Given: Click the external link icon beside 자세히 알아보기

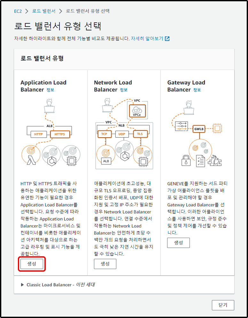Looking at the screenshot, I should (x=167, y=38).
